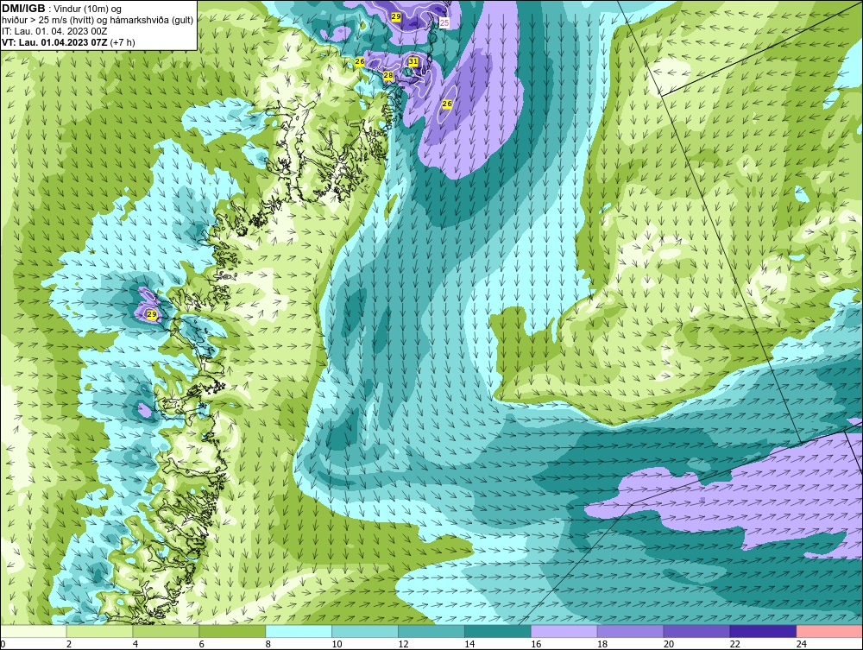Click the pink above-24 m/s legend swatch

(829, 631)
